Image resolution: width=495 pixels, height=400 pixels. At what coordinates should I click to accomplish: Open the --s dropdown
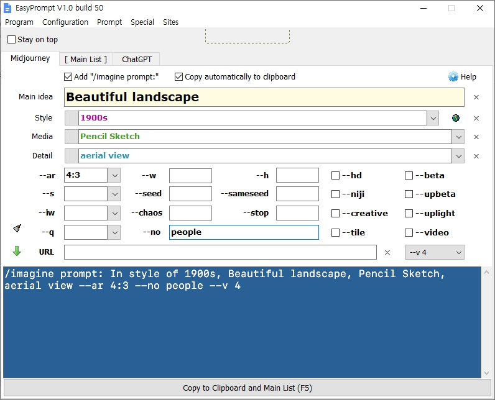114,194
